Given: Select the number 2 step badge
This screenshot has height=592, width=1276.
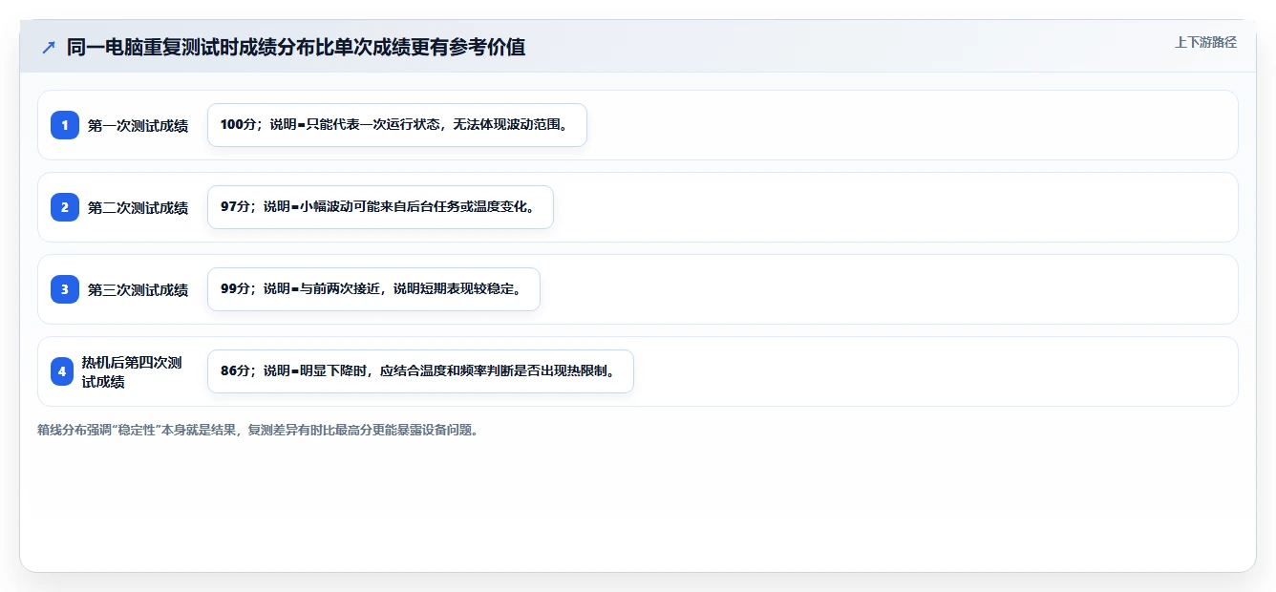Looking at the screenshot, I should (65, 207).
